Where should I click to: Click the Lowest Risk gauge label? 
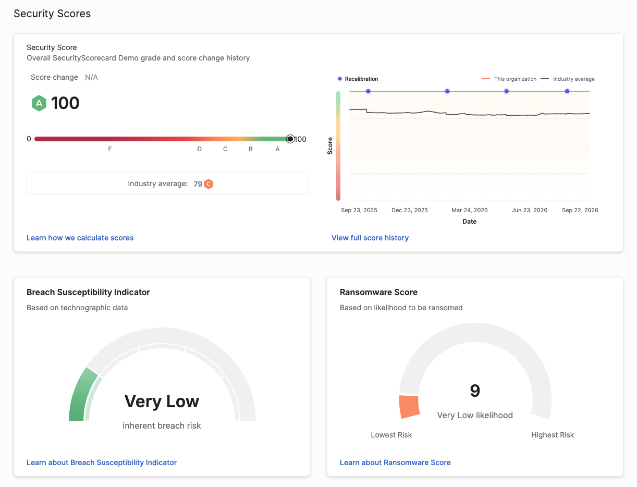(x=391, y=435)
